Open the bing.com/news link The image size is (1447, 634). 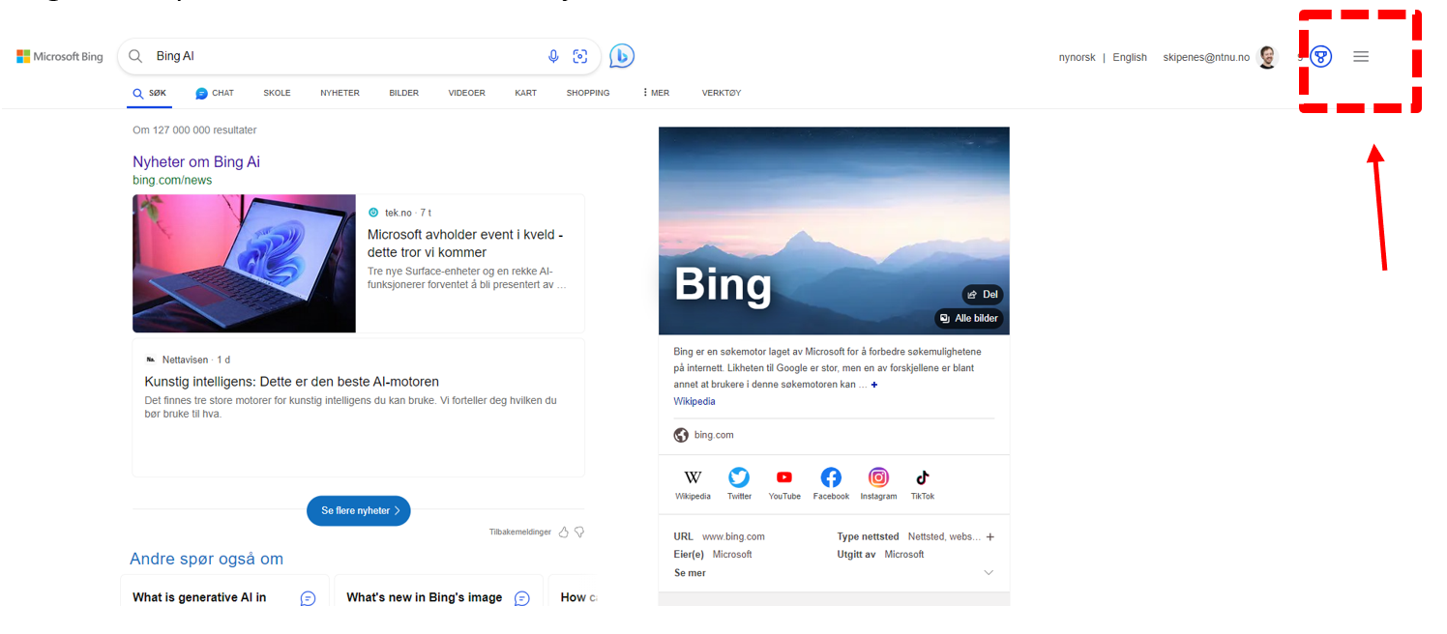[172, 180]
